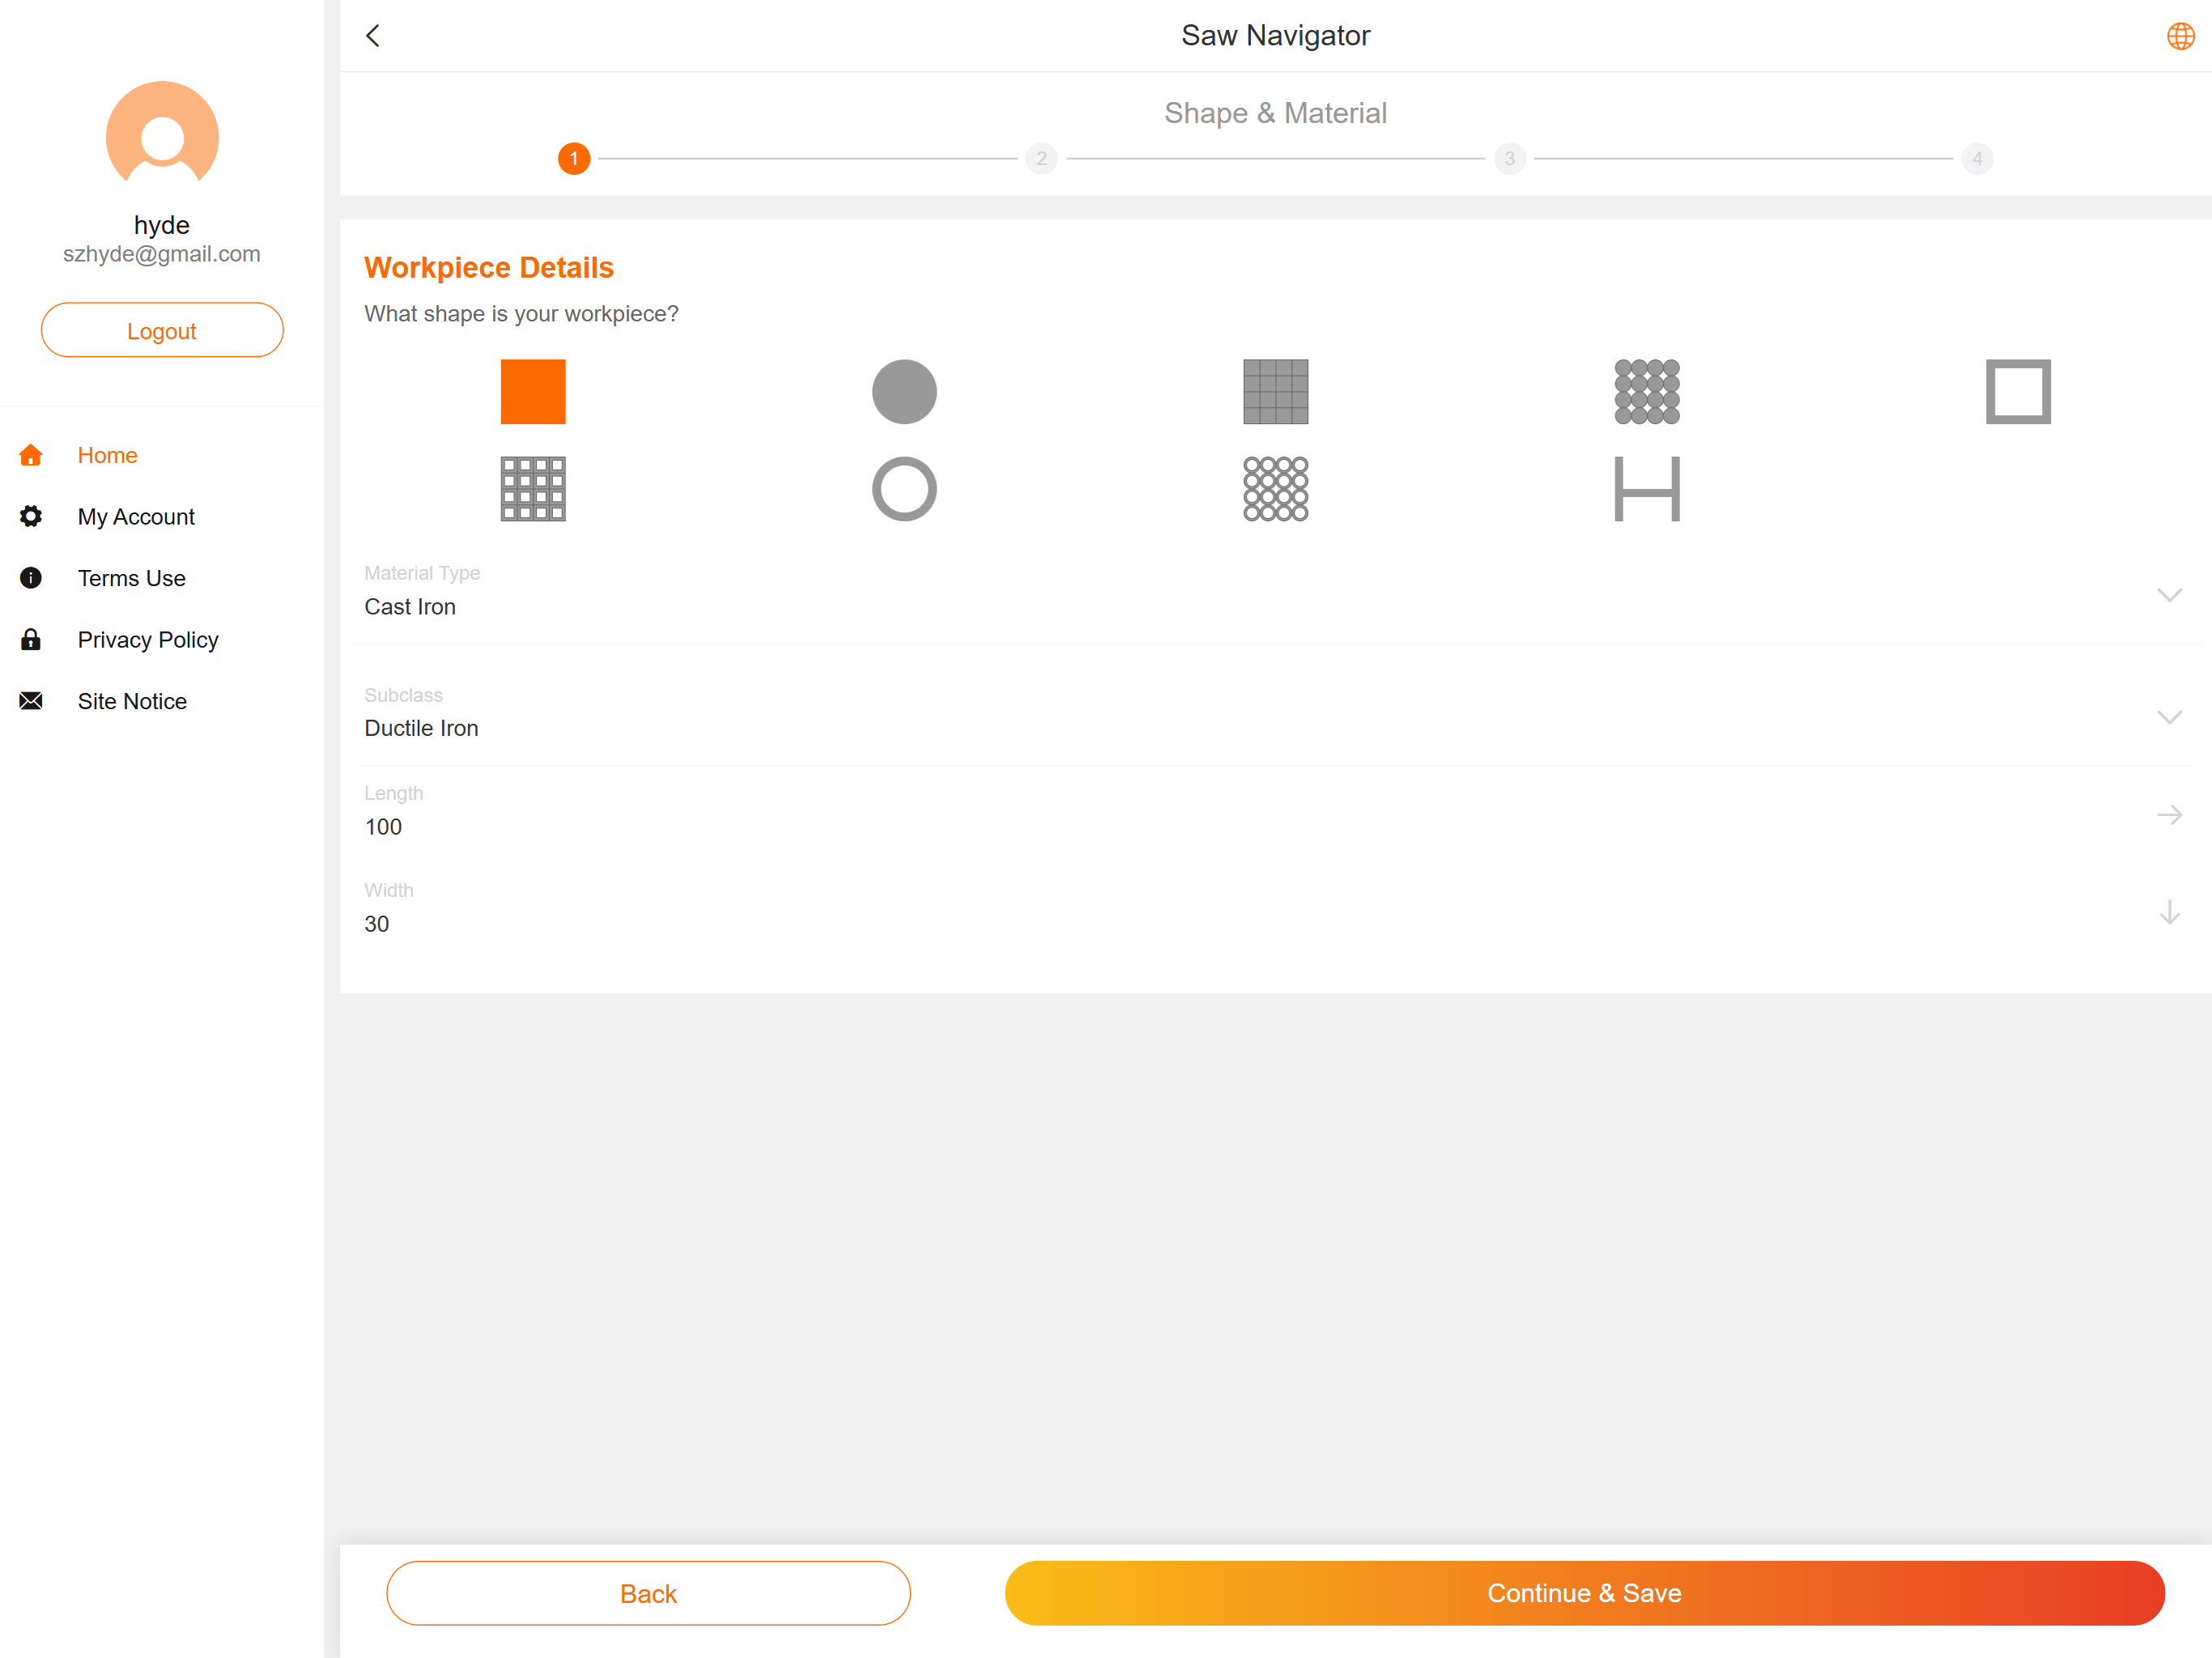Jump to step 1 in progress bar
Screen dimensions: 2212x1658
coord(573,158)
